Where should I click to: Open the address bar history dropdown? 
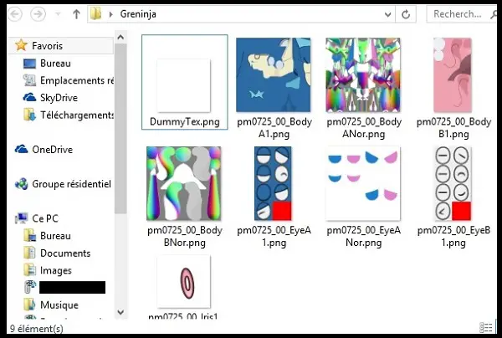[387, 14]
